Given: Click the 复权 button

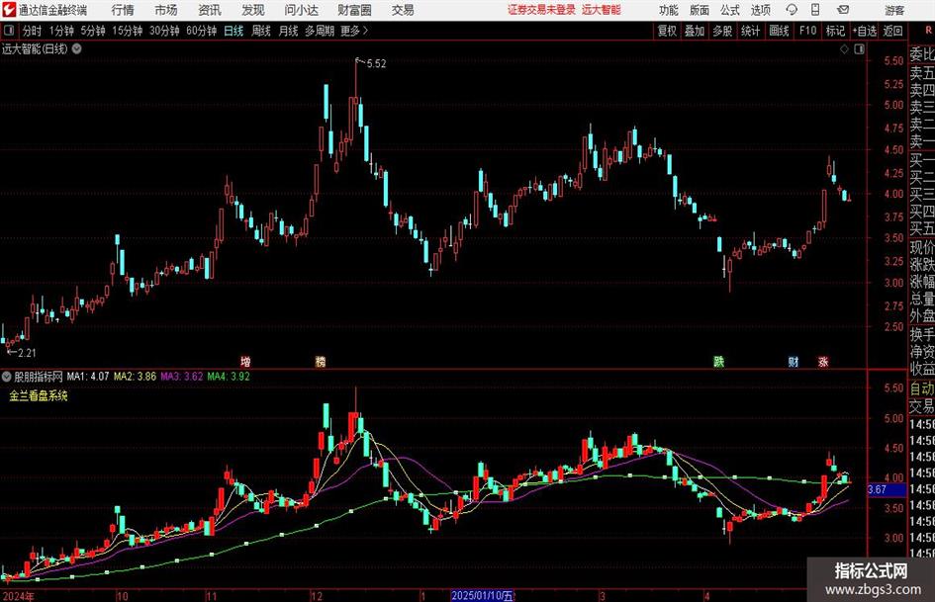Looking at the screenshot, I should tap(667, 31).
